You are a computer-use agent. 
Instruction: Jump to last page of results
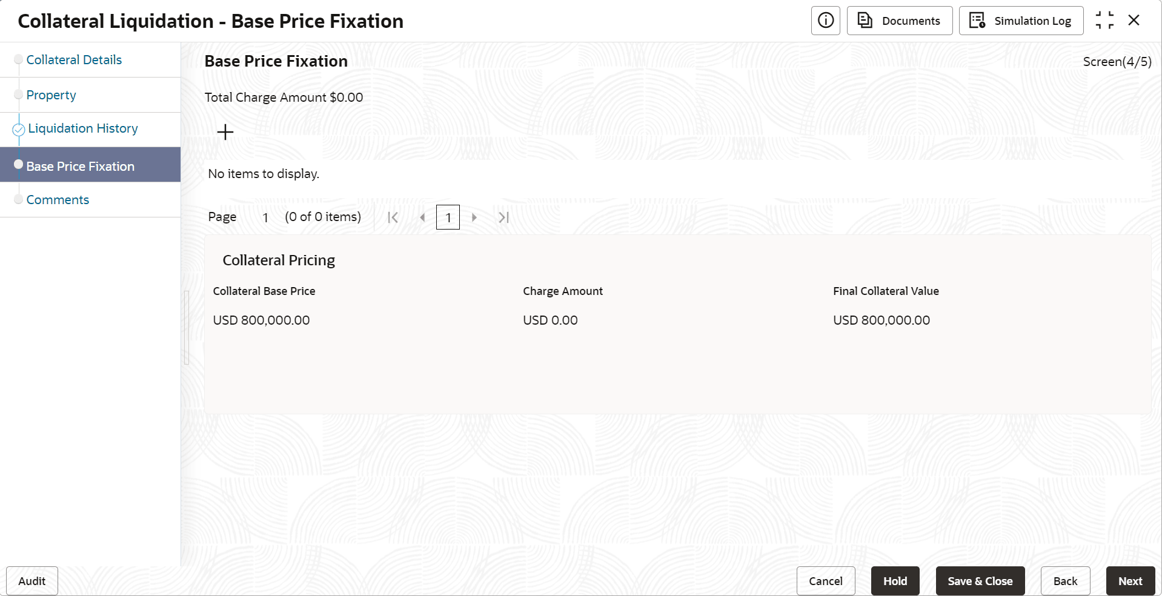pos(503,217)
